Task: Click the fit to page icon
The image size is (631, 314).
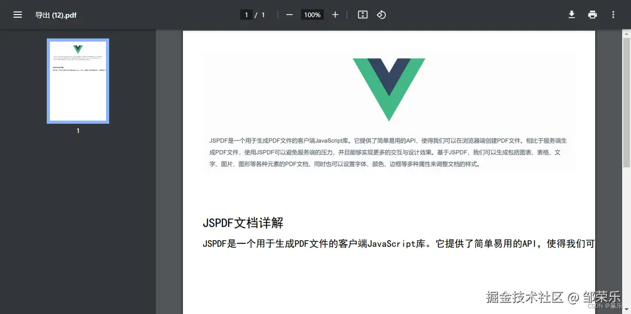Action: [x=363, y=15]
